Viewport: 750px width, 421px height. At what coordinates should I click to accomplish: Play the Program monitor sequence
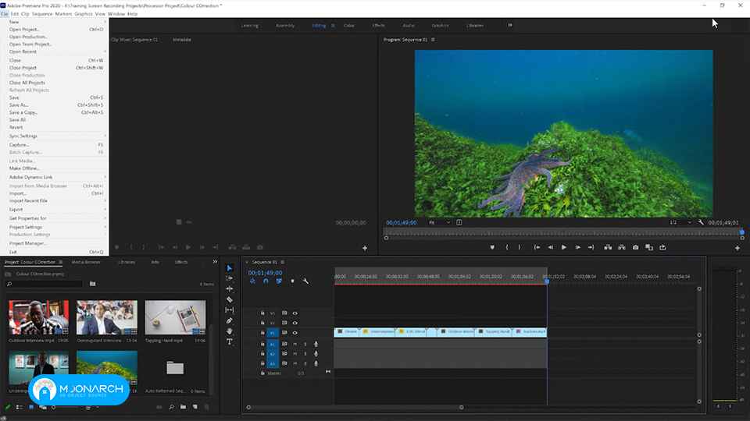pyautogui.click(x=564, y=247)
